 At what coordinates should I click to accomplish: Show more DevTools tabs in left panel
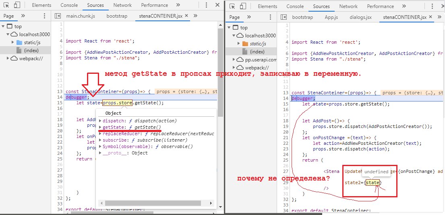(178, 5)
